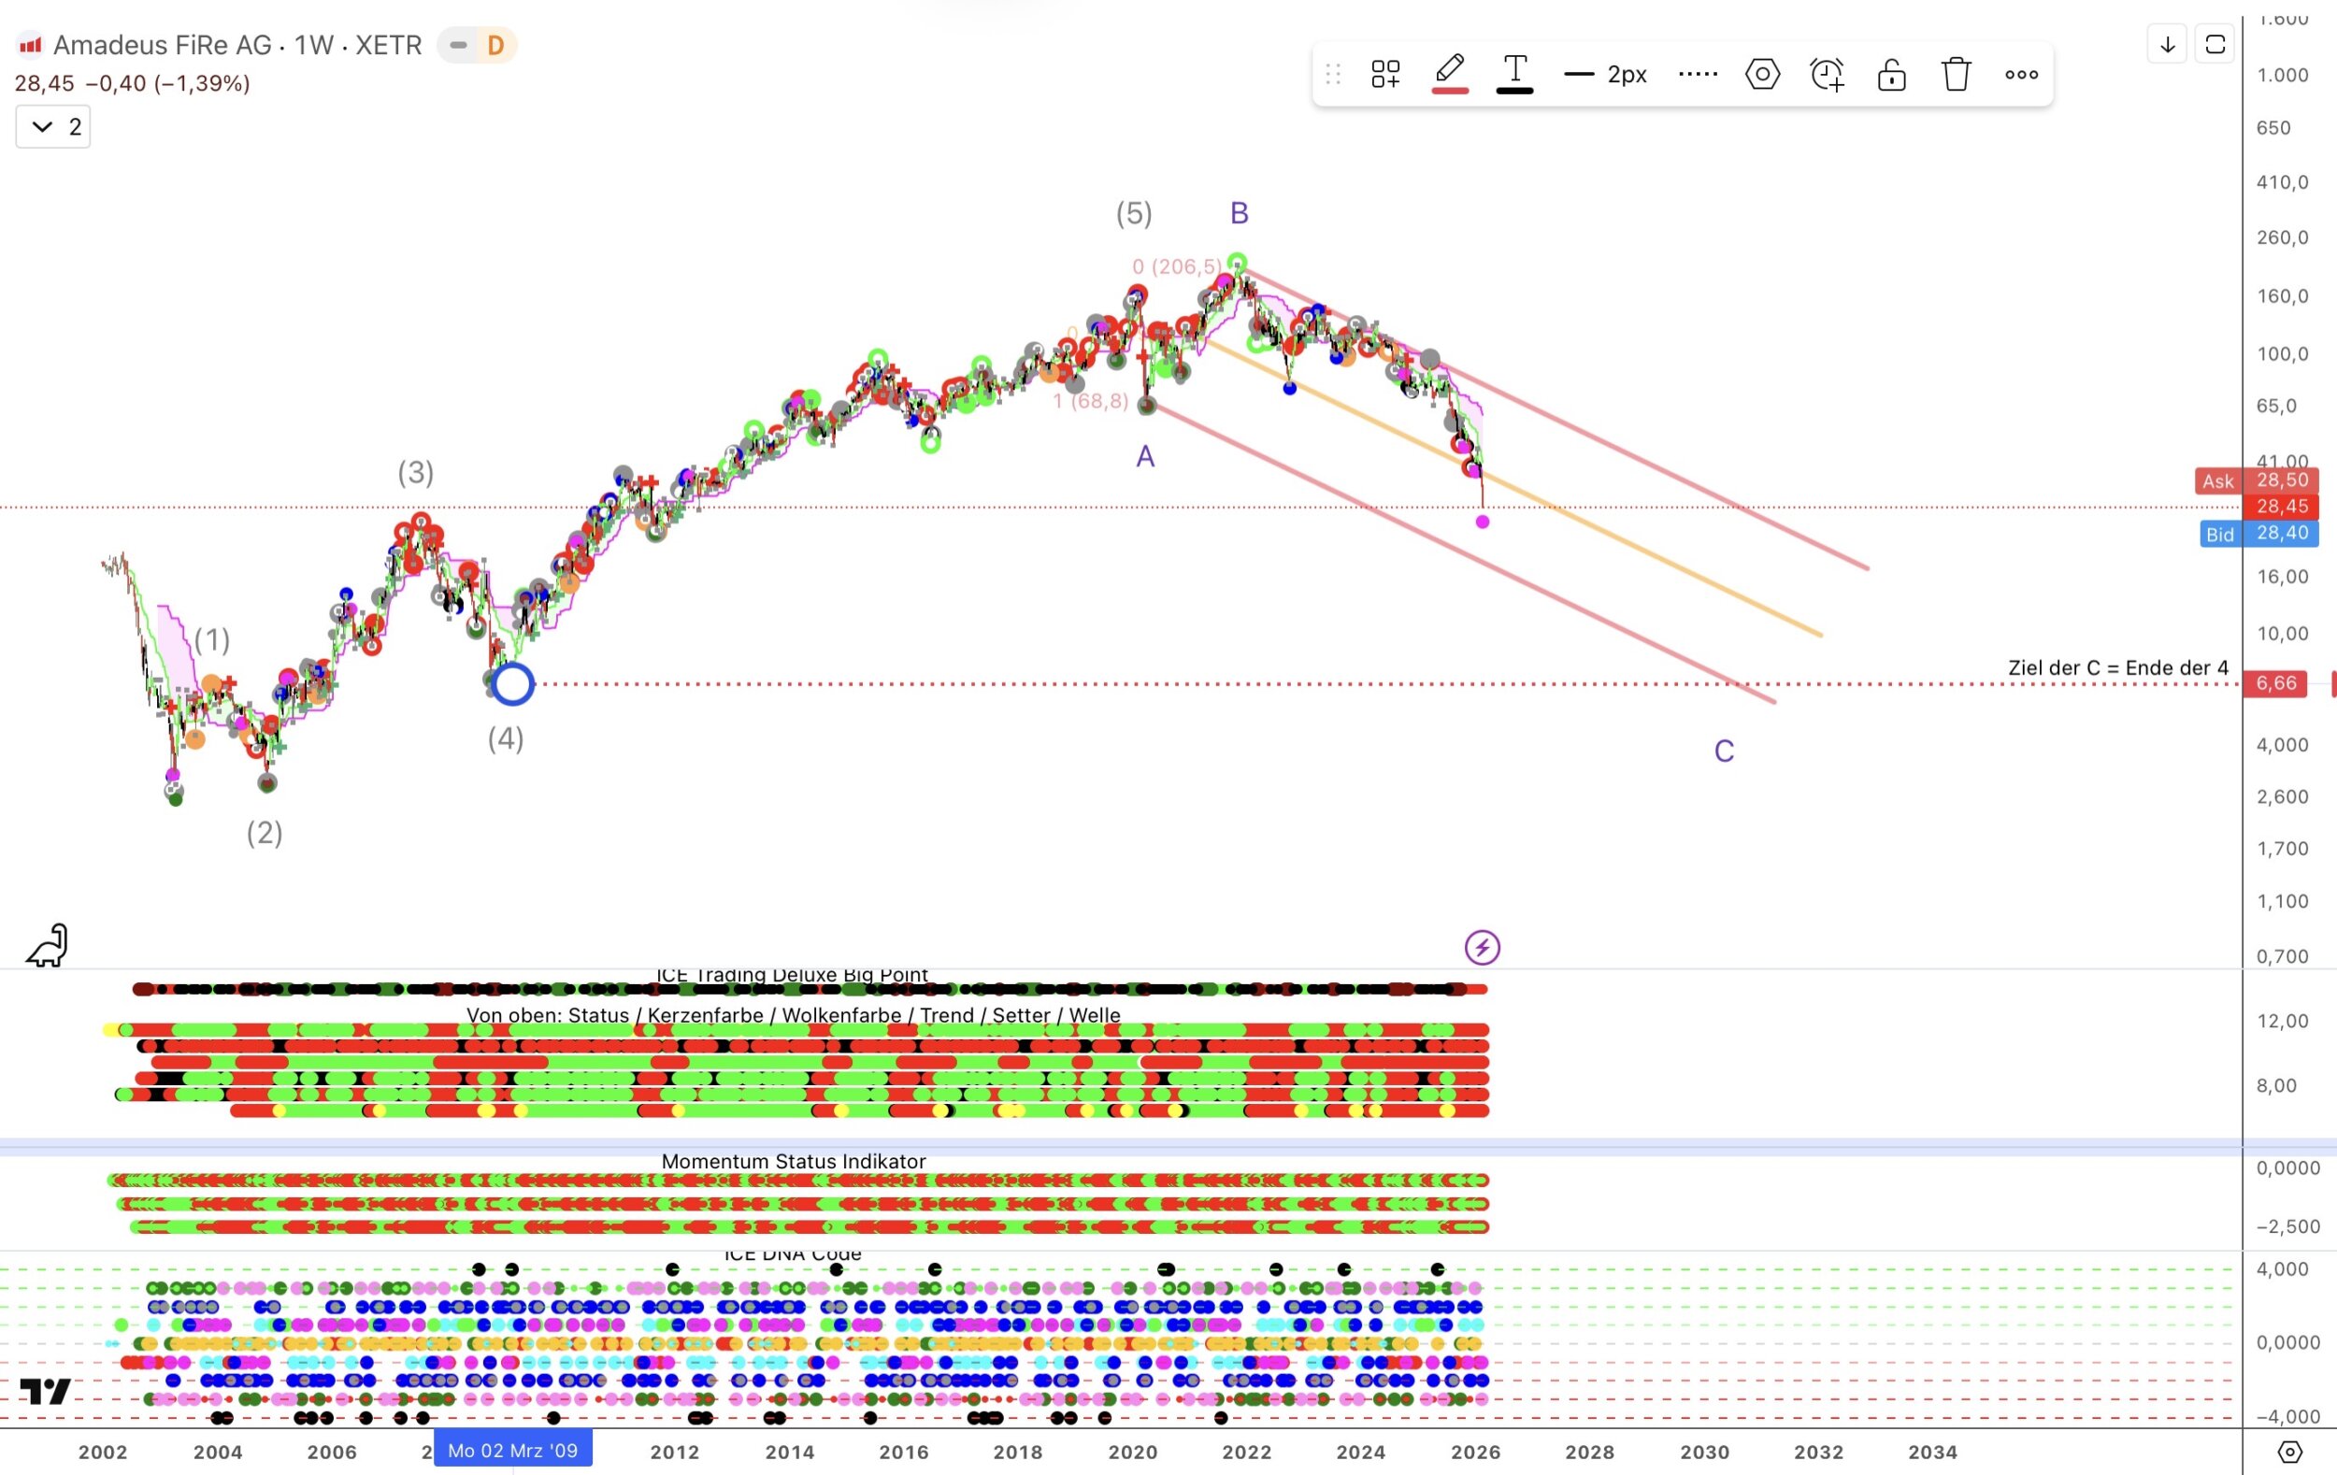Add alert with the alarm clock icon
The height and width of the screenshot is (1475, 2337).
pos(1827,74)
